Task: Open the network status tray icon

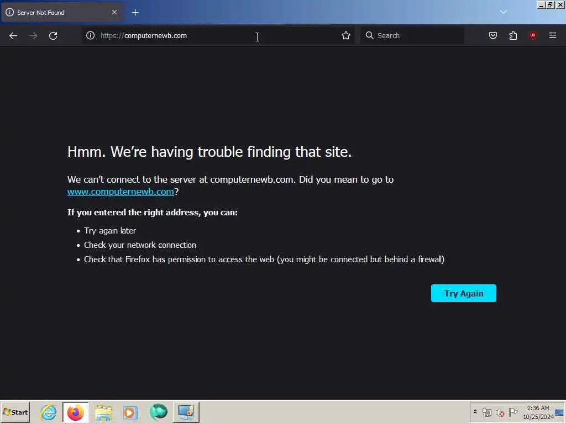Action: tap(487, 412)
